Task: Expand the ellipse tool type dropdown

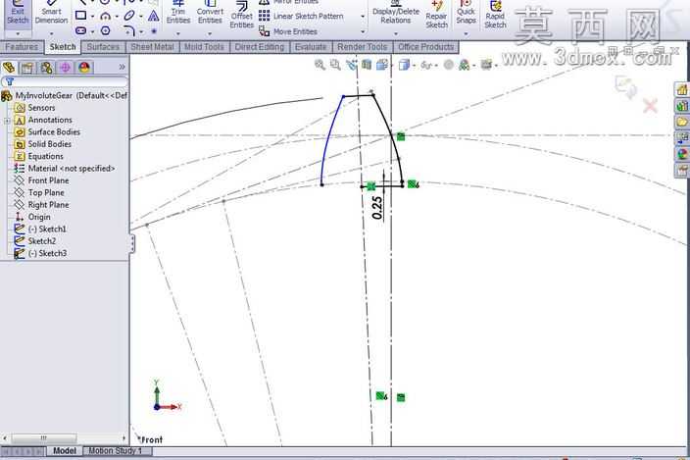Action: [141, 17]
